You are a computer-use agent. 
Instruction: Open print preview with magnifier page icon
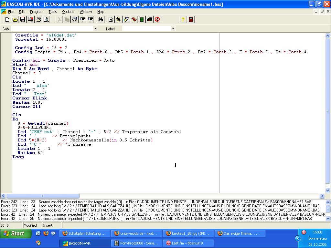click(x=46, y=20)
